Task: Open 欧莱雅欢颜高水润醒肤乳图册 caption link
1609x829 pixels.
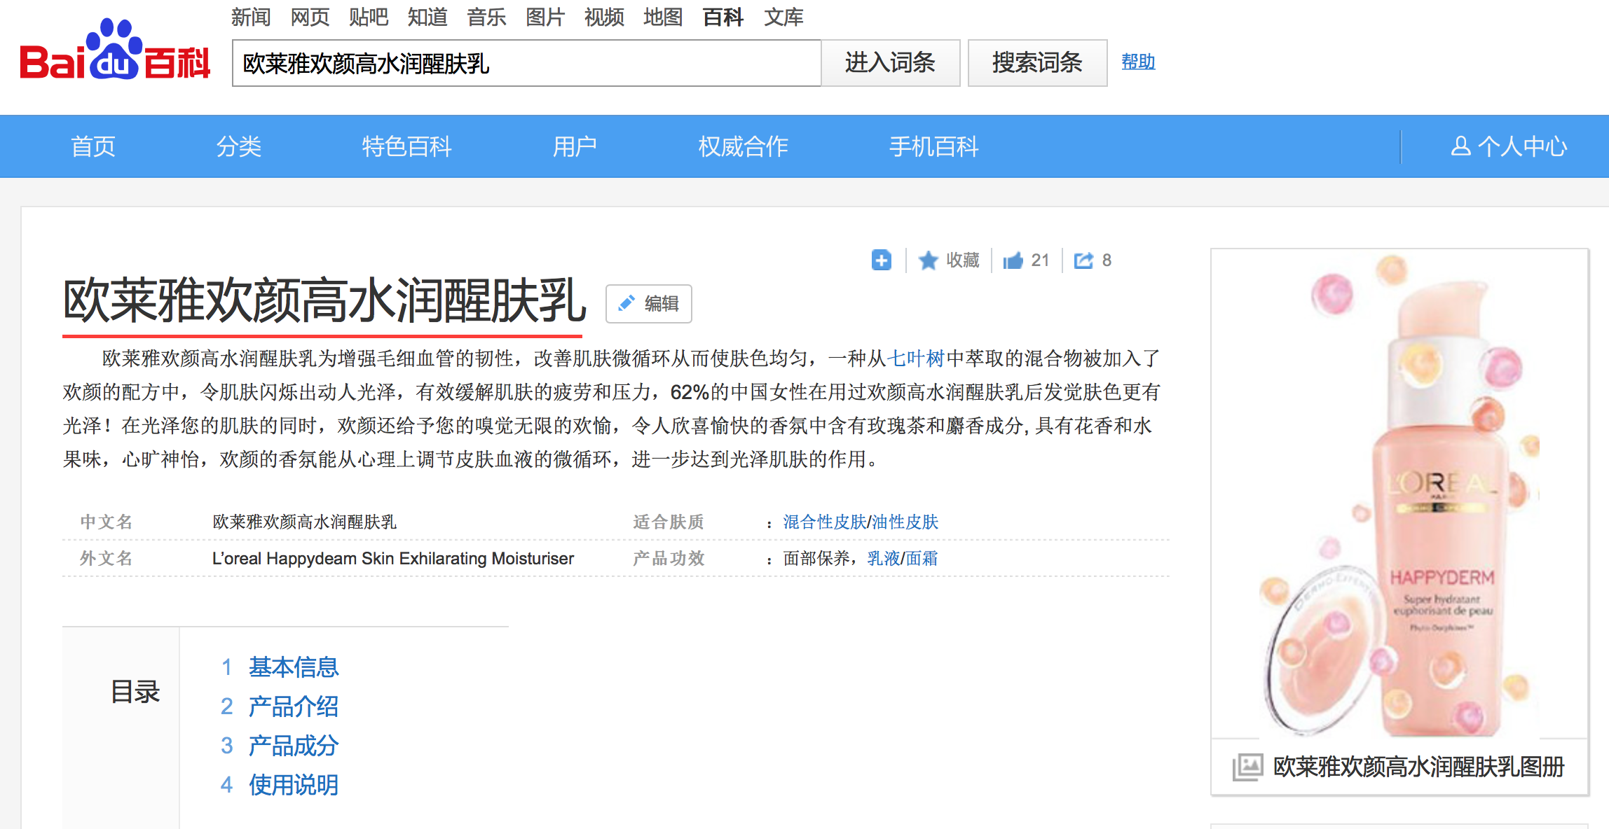Action: pyautogui.click(x=1419, y=767)
